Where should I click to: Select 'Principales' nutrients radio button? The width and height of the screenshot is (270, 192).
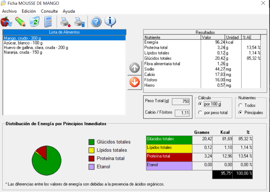tap(240, 113)
